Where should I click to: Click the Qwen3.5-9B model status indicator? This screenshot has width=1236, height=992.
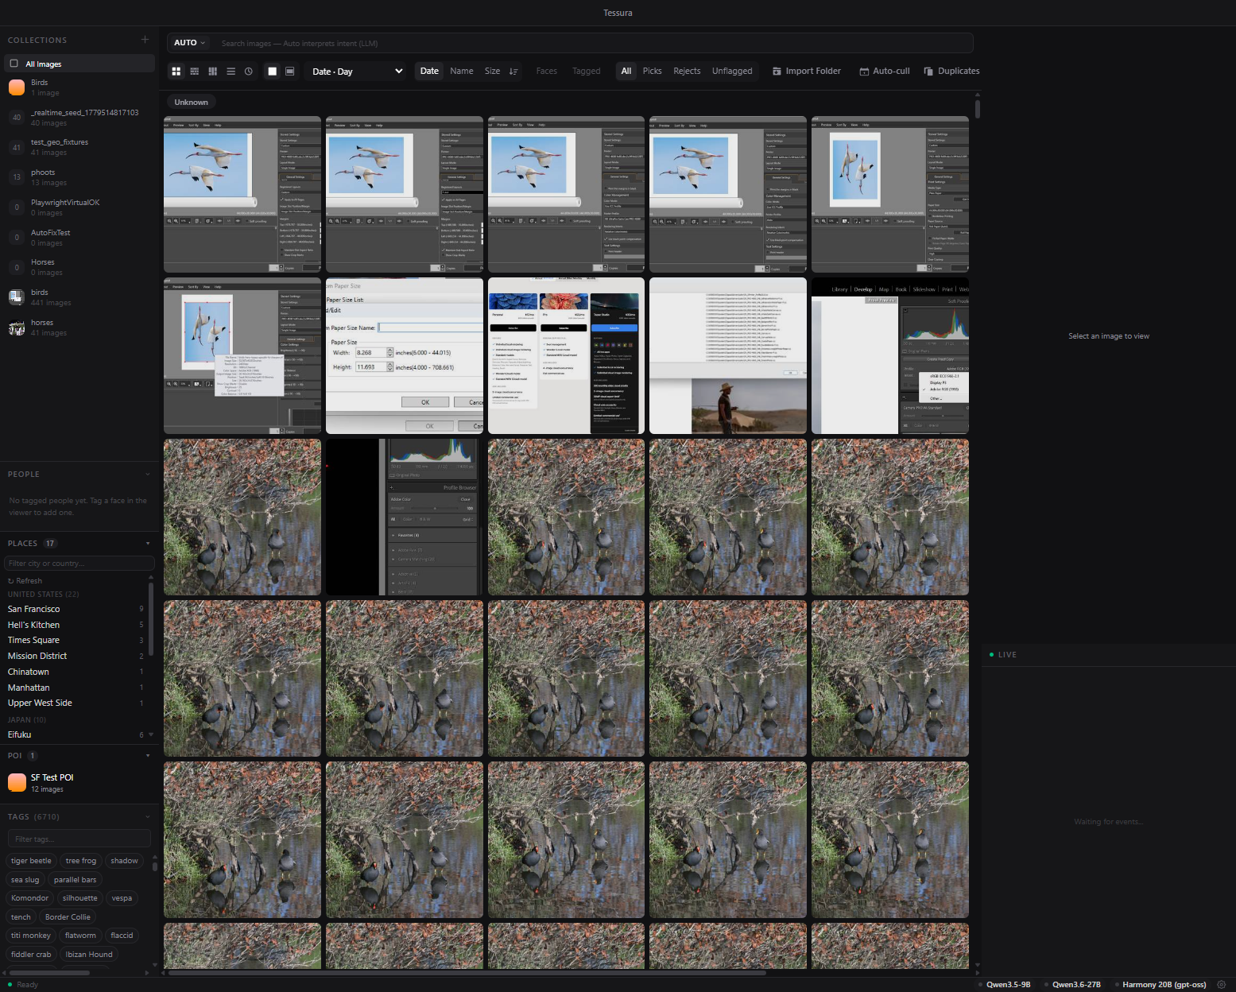pos(1004,985)
